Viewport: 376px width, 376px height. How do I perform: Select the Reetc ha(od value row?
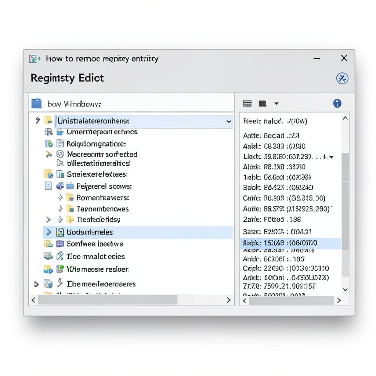[275, 121]
